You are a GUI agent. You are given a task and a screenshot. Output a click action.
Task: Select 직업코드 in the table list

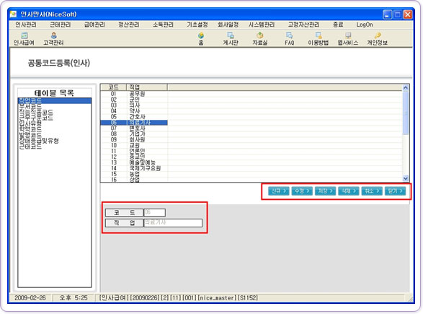[x=55, y=101]
